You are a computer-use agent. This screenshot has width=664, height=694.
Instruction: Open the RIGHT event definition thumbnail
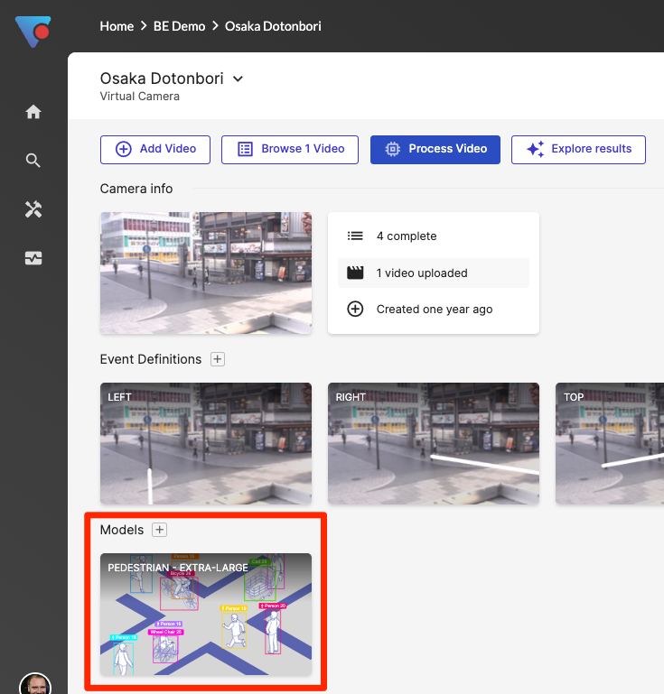(433, 443)
